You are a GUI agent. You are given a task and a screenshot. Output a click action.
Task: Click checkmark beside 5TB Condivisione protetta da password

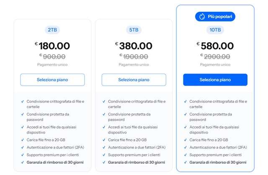click(x=103, y=114)
